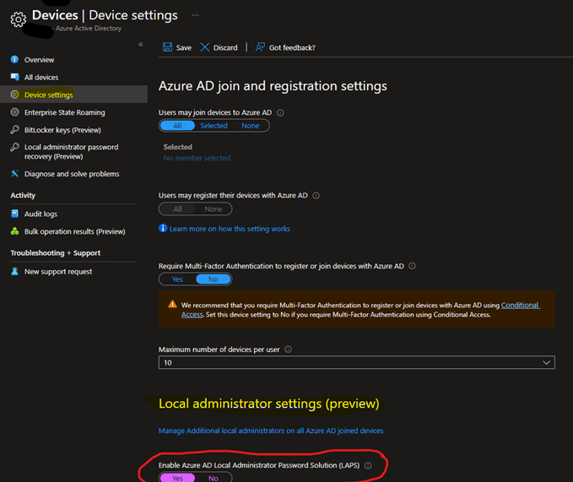Open Enterprise State Roaming page
This screenshot has height=482, width=573.
(65, 112)
